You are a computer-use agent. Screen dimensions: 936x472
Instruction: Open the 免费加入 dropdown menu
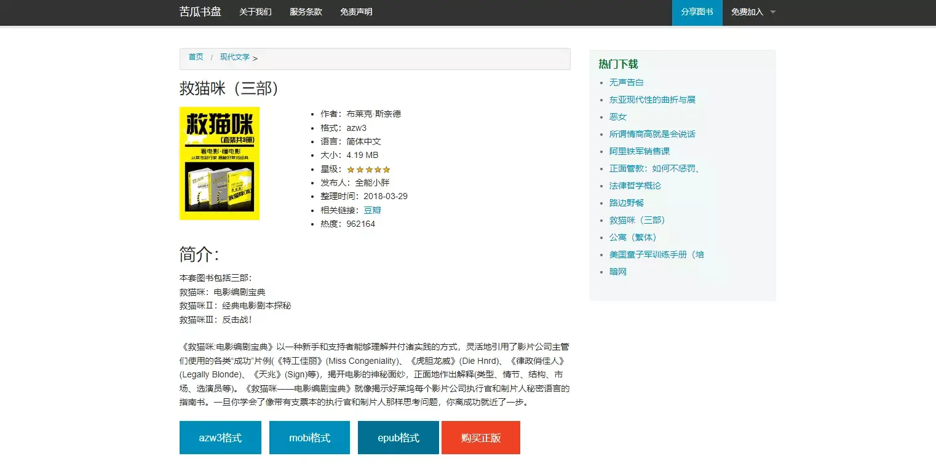747,12
